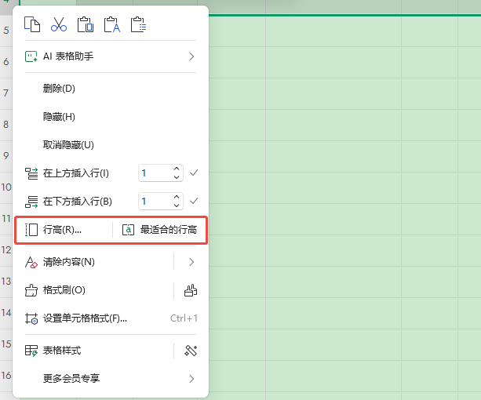This screenshot has height=400, width=481.
Task: Click the 设置单元格格式 icon
Action: pos(31,318)
